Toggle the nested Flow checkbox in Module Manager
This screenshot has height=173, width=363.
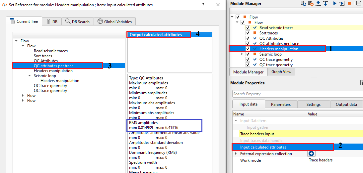point(243,22)
